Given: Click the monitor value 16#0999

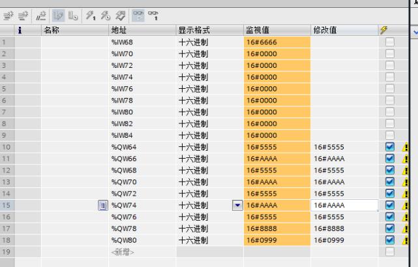Looking at the screenshot, I should (277, 240).
